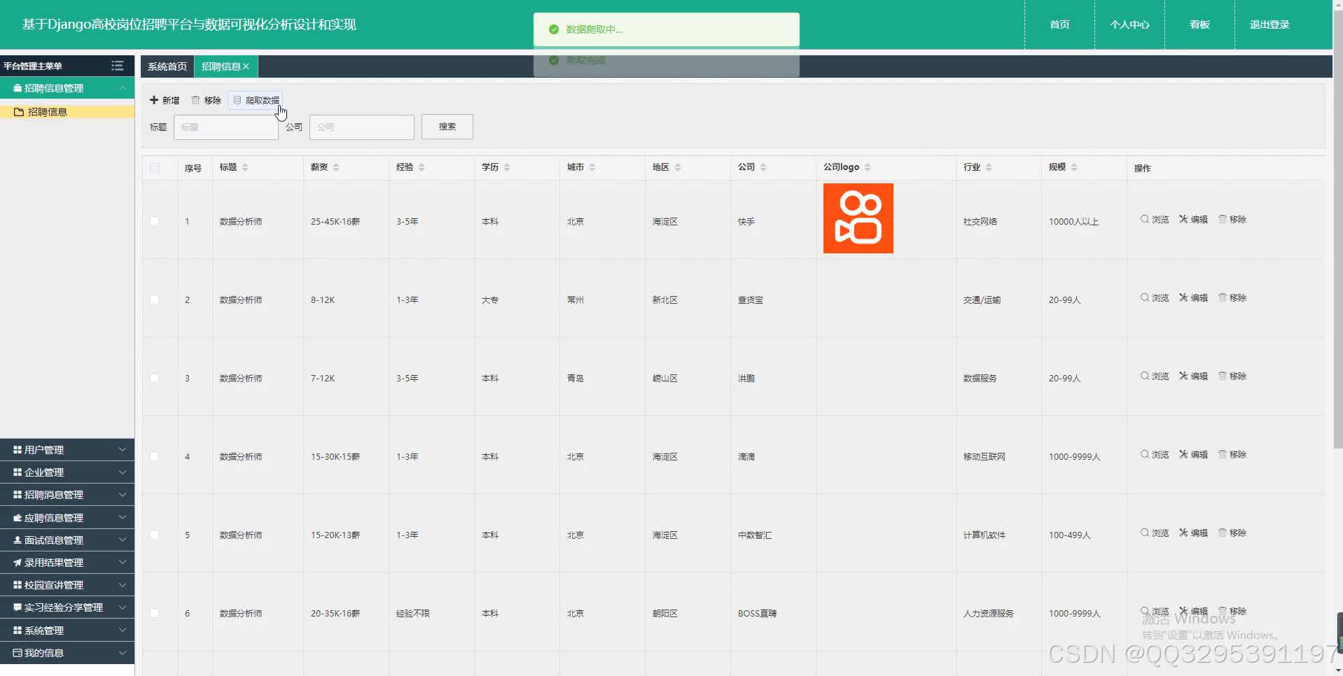
Task: Open 首页 in the top navigation
Action: pos(1059,24)
